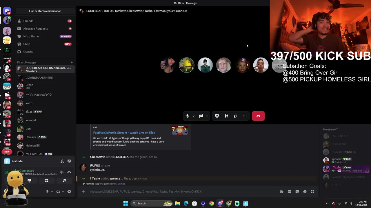Open GIF picker in message bar

289,192
